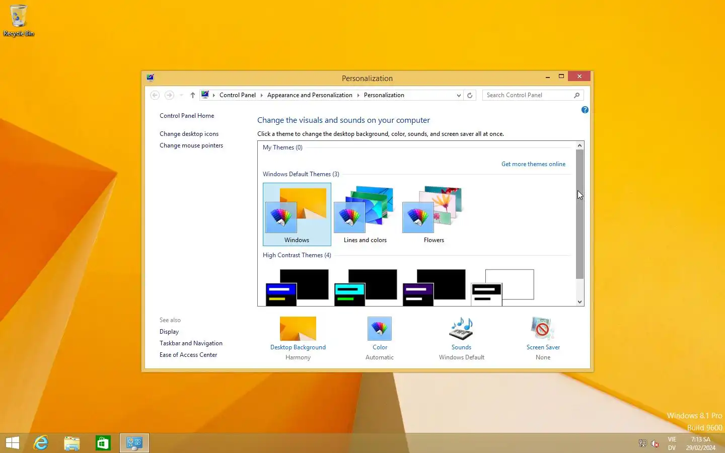Maximize the Personalization window
This screenshot has width=725, height=453.
561,77
